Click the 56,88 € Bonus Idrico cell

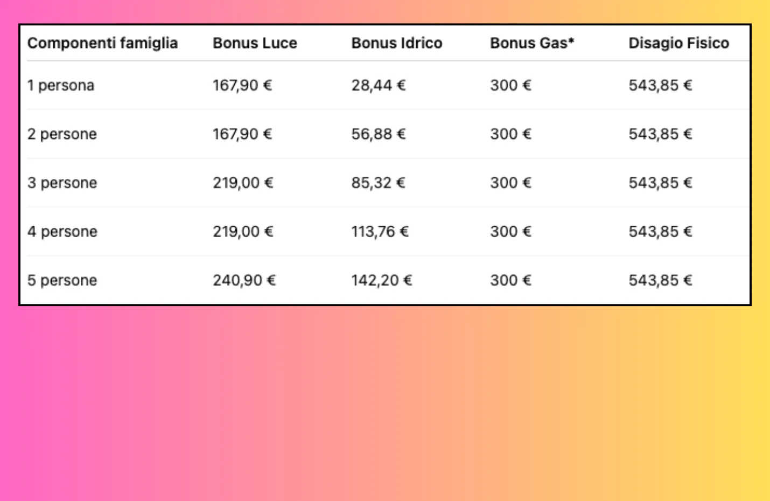click(378, 134)
